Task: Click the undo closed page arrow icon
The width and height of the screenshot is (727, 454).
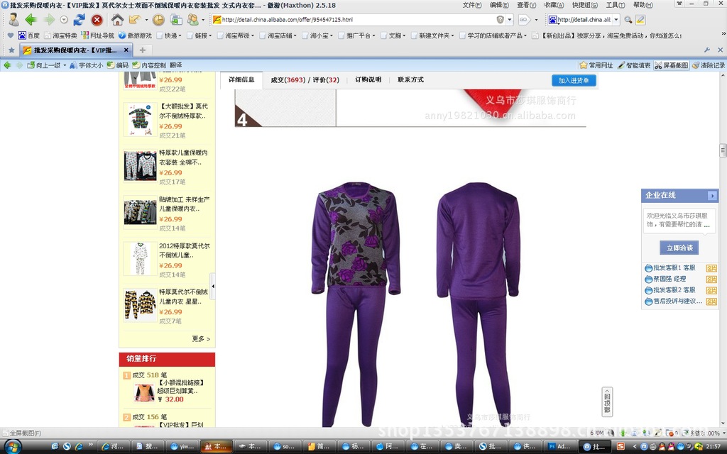Action: click(135, 19)
